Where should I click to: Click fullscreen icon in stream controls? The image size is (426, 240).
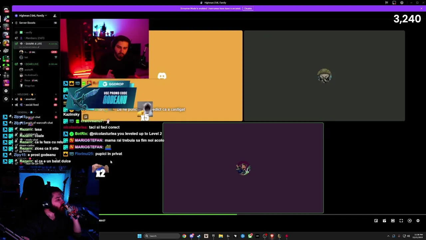click(401, 221)
